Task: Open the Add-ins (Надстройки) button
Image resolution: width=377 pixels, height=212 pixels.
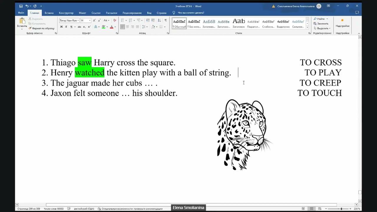Action: tap(342, 23)
